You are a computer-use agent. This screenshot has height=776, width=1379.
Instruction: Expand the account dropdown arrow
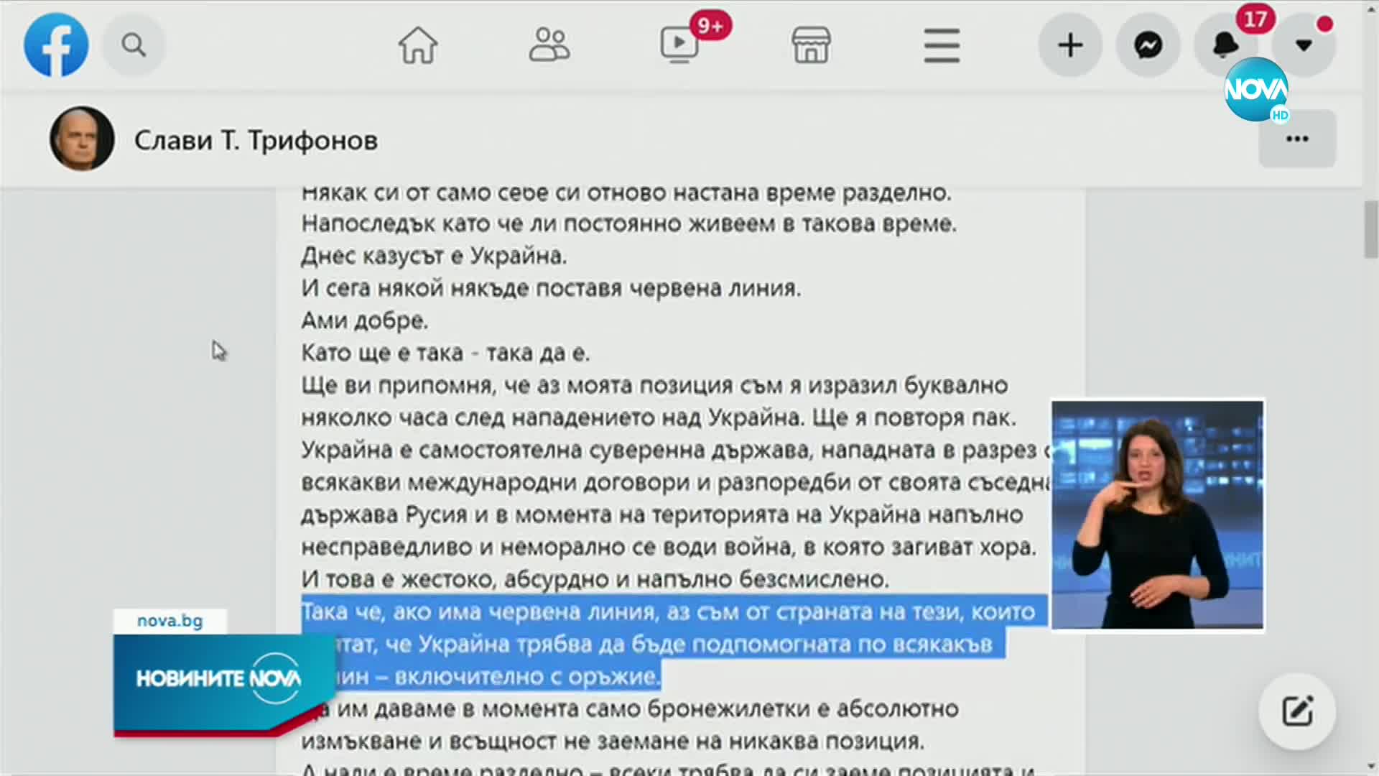(x=1304, y=45)
